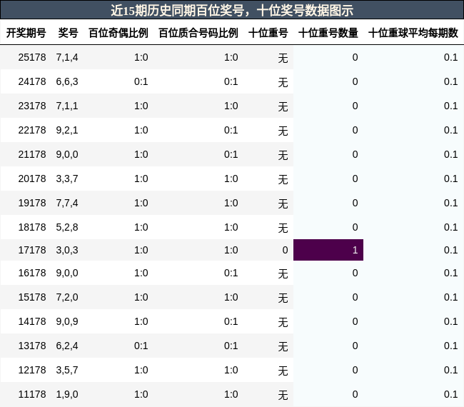Select issue number 11178
464x407 pixels.
(32, 394)
